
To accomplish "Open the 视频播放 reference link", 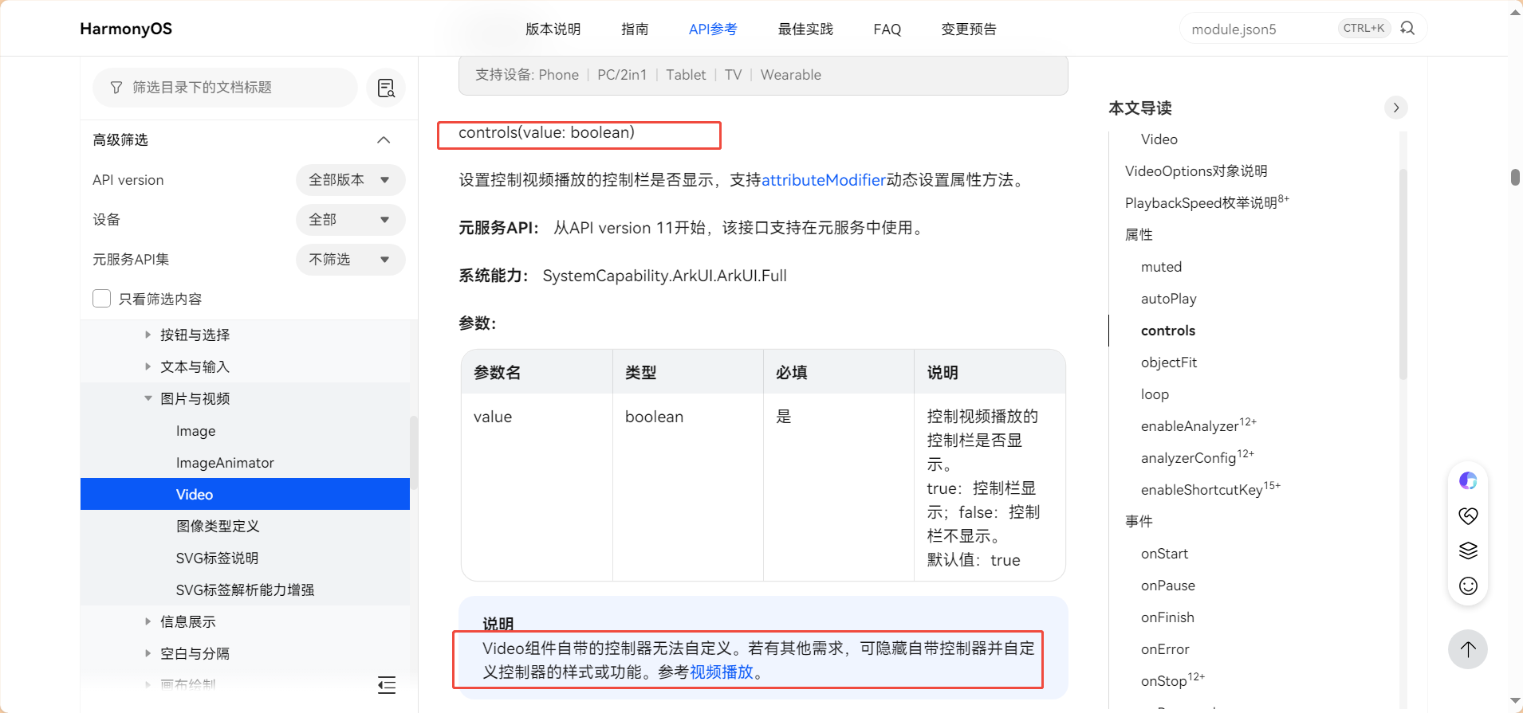I will [x=721, y=672].
